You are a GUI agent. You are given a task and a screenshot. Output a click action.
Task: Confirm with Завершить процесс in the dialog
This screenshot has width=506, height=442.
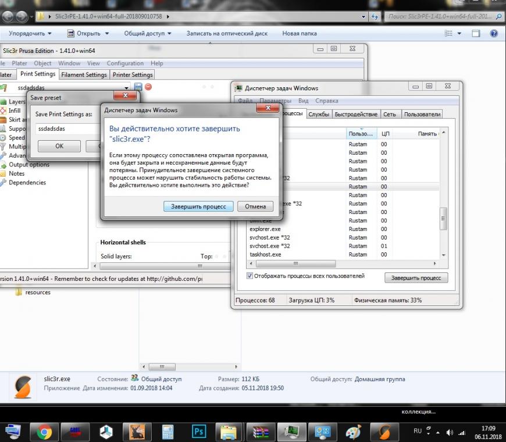(198, 206)
